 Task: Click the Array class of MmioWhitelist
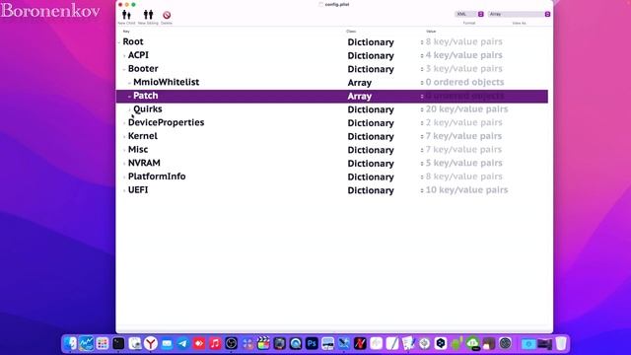pos(359,83)
